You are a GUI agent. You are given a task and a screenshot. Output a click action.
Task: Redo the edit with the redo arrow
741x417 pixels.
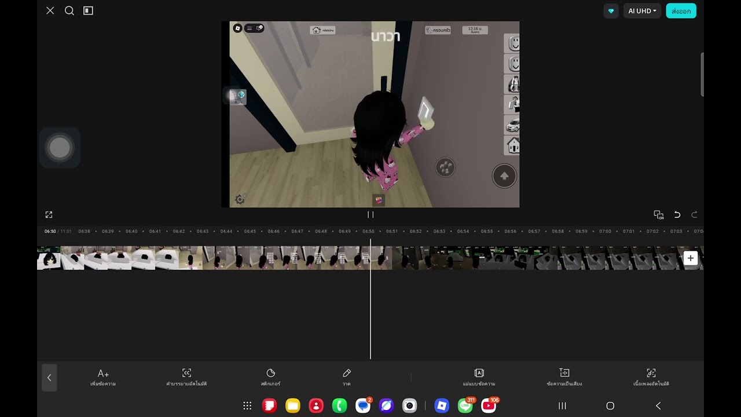point(695,215)
